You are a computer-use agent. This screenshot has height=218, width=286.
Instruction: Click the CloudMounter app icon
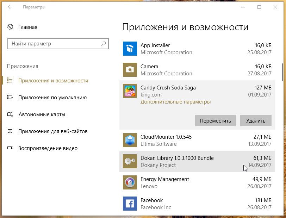130,140
